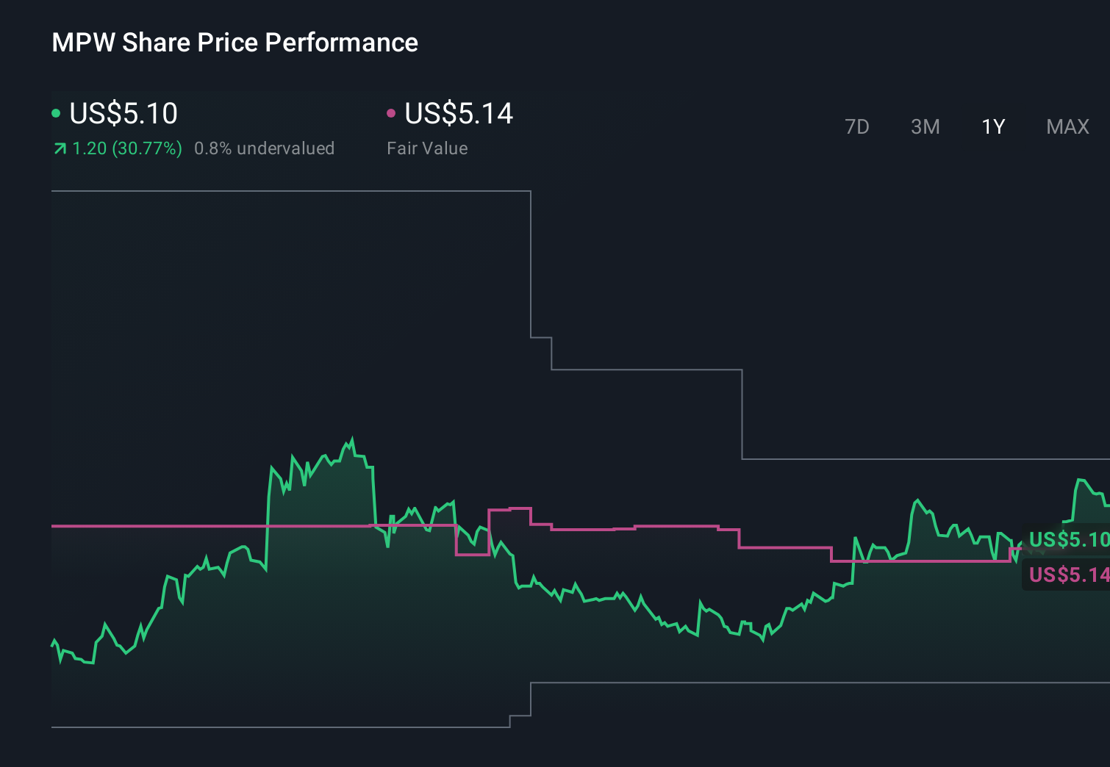Toggle the share price series via US$5.10 legend
1110x767 pixels.
point(121,113)
